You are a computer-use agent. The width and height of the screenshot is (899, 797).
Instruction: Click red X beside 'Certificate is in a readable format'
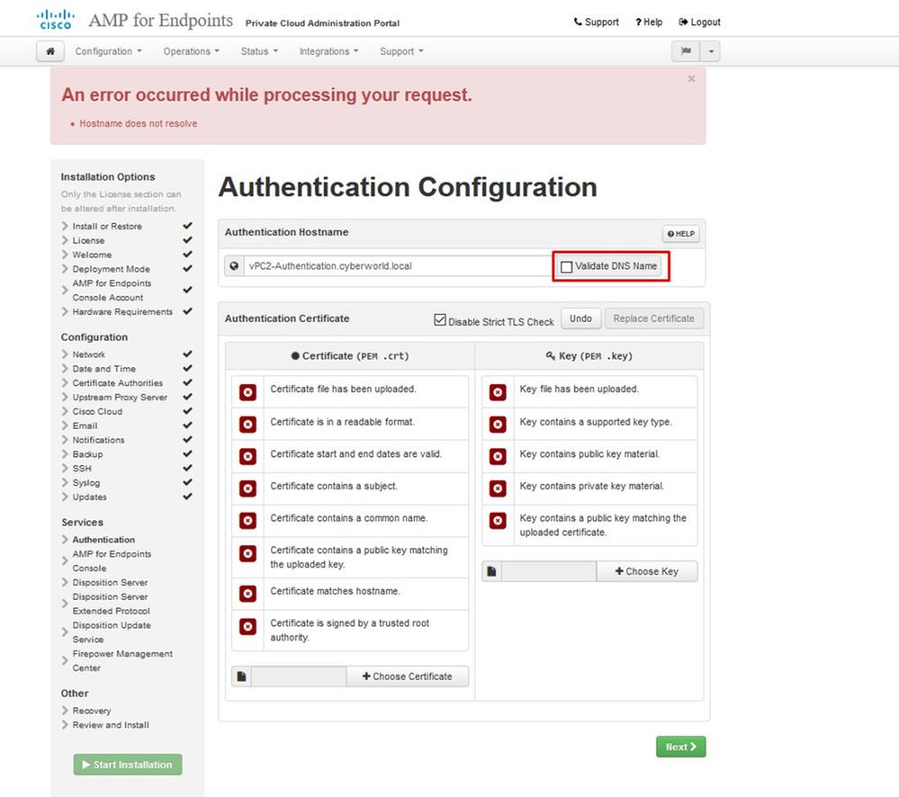click(x=247, y=425)
